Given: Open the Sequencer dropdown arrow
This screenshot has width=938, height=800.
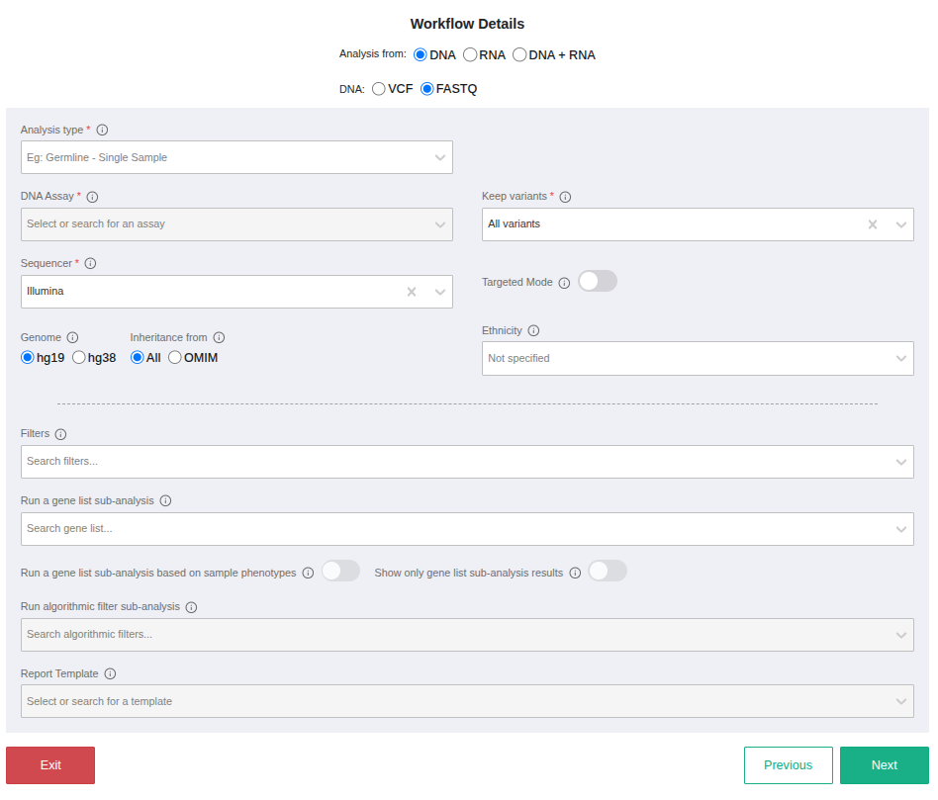Looking at the screenshot, I should 440,292.
